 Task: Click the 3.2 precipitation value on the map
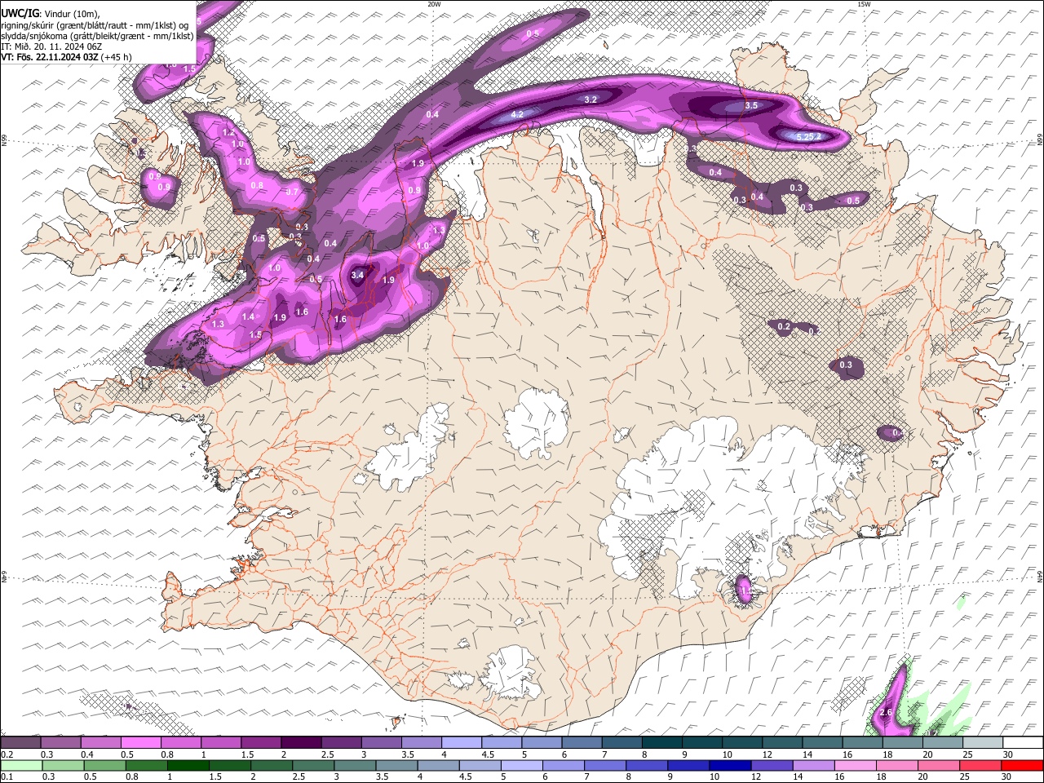point(591,100)
